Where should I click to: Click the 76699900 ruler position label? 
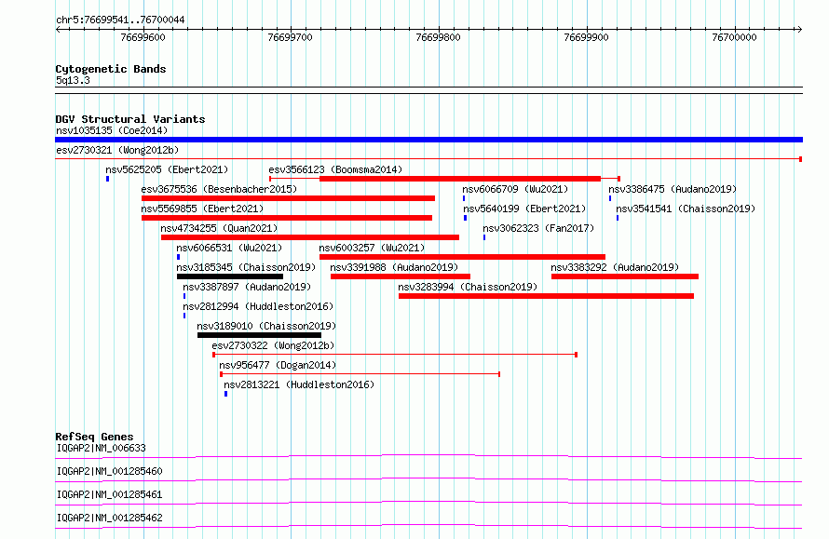[x=586, y=37]
